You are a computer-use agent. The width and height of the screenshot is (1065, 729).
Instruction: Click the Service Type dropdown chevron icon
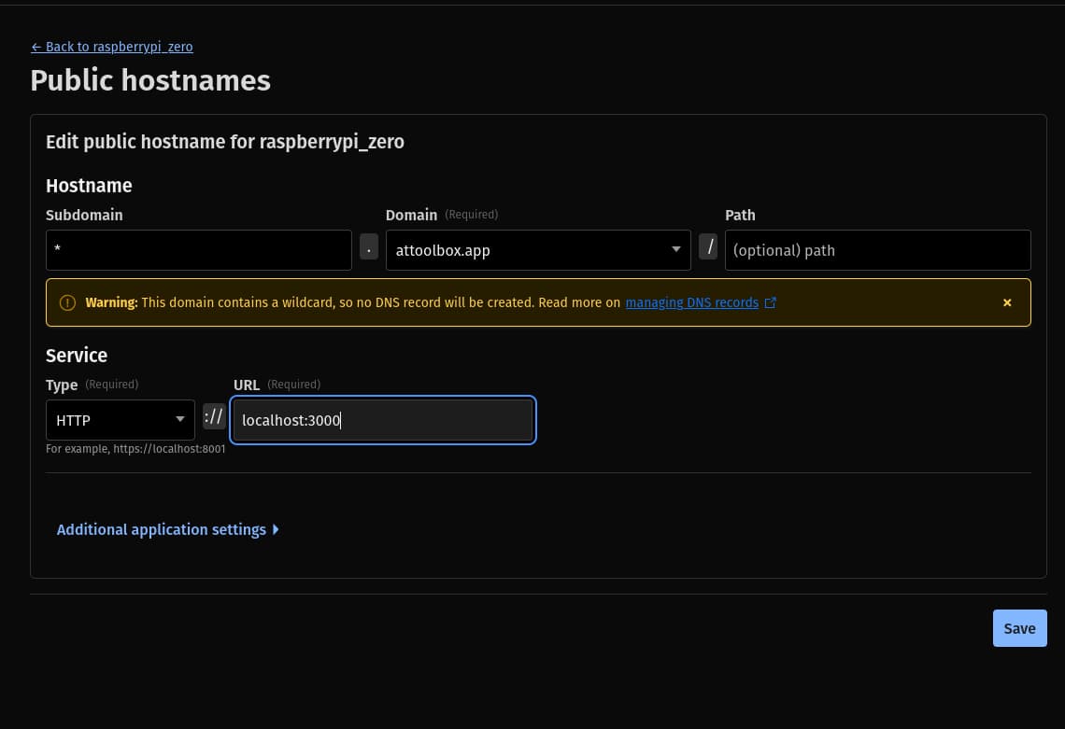pyautogui.click(x=180, y=420)
